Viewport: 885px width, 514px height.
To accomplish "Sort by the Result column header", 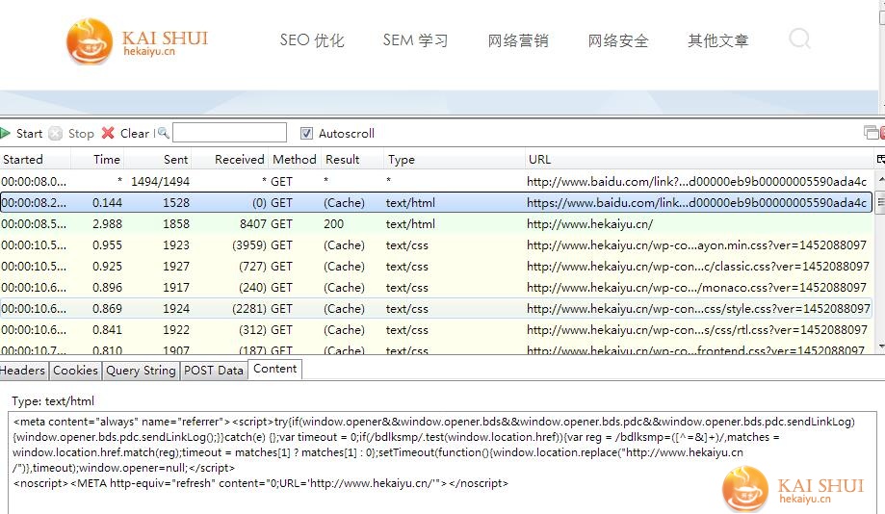I will point(352,159).
